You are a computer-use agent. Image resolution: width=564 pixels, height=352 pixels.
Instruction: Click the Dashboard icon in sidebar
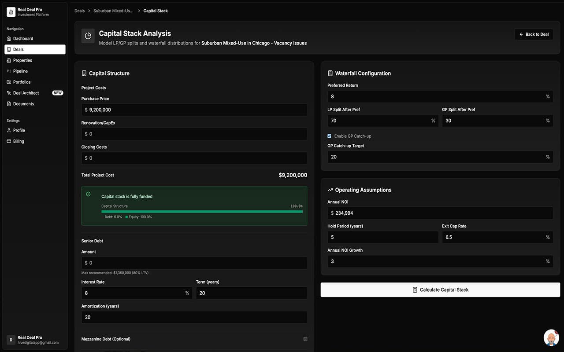pyautogui.click(x=9, y=39)
